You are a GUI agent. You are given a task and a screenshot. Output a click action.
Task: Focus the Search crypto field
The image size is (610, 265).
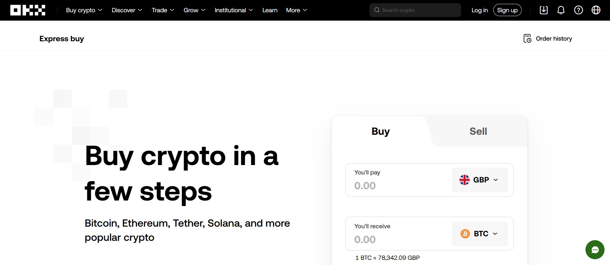pyautogui.click(x=415, y=10)
